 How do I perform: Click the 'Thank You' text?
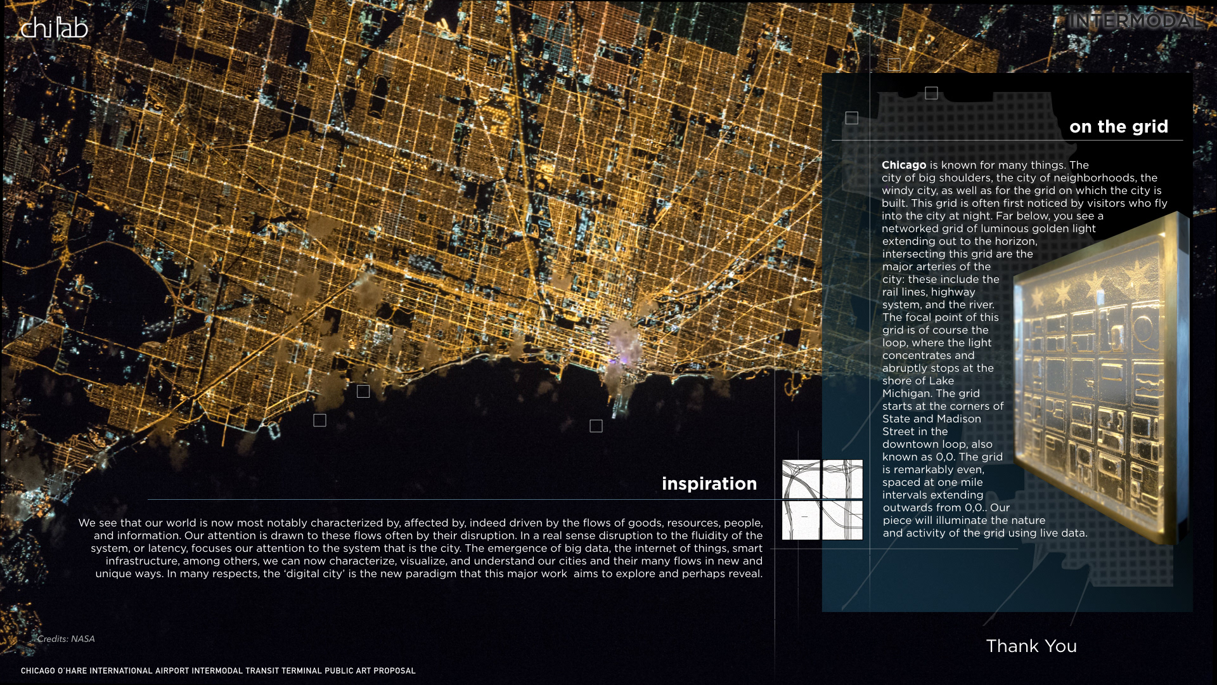point(1031,646)
